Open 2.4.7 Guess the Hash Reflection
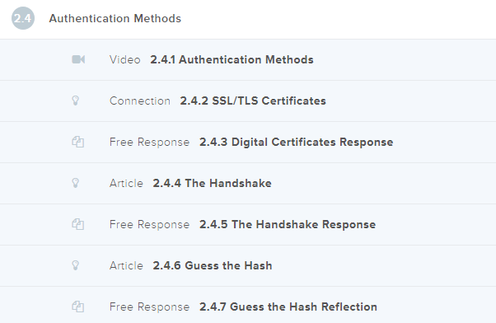Image resolution: width=496 pixels, height=323 pixels. 288,307
